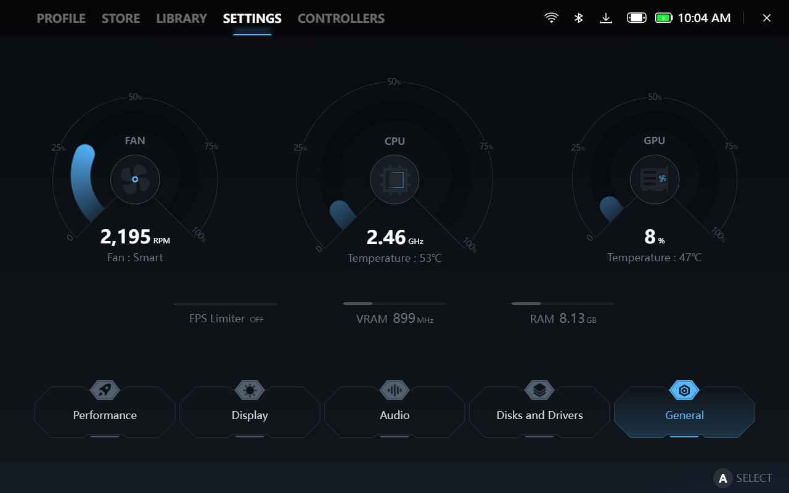The image size is (789, 493).
Task: Click the stacked layers icon above Disks
Action: (539, 390)
